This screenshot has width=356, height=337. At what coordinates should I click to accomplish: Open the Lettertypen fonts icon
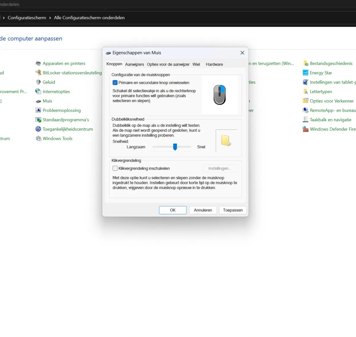[x=305, y=92]
